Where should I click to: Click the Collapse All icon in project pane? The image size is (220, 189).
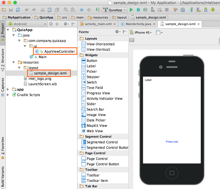coord(57,24)
